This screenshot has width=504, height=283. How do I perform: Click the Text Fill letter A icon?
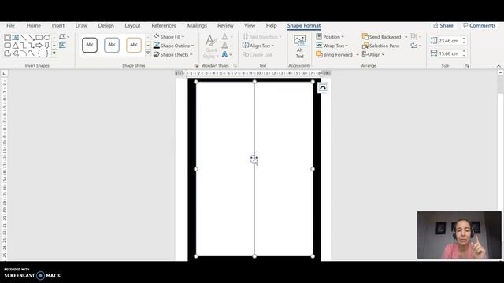(x=224, y=37)
